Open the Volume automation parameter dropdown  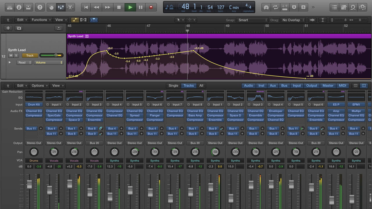pyautogui.click(x=49, y=62)
